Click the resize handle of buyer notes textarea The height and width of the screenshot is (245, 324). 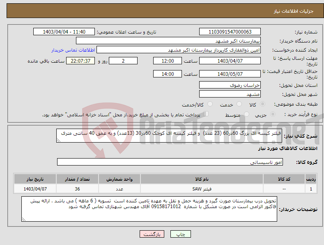(24, 219)
